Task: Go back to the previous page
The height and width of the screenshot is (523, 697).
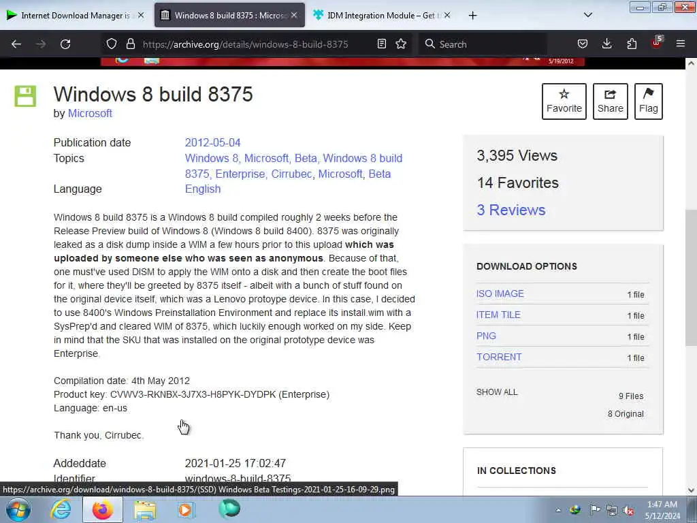Action: tap(16, 44)
